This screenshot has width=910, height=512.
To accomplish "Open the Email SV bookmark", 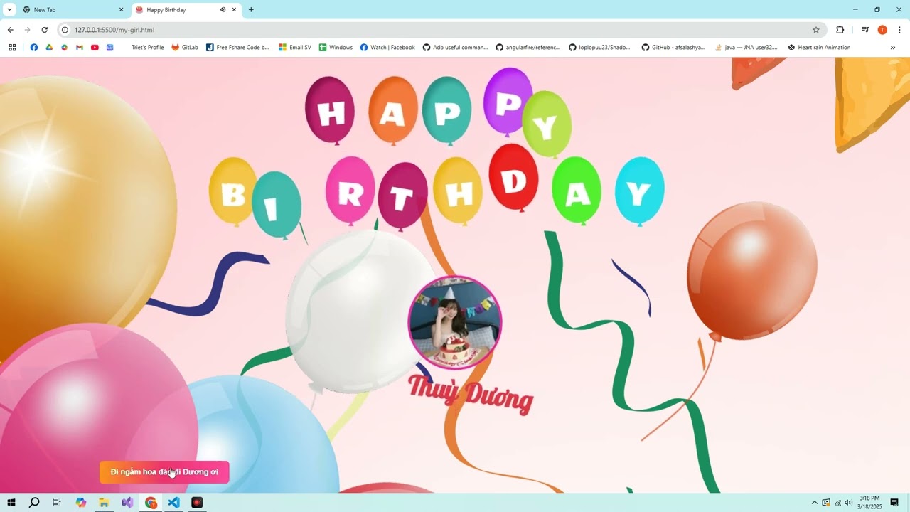I will [x=294, y=48].
